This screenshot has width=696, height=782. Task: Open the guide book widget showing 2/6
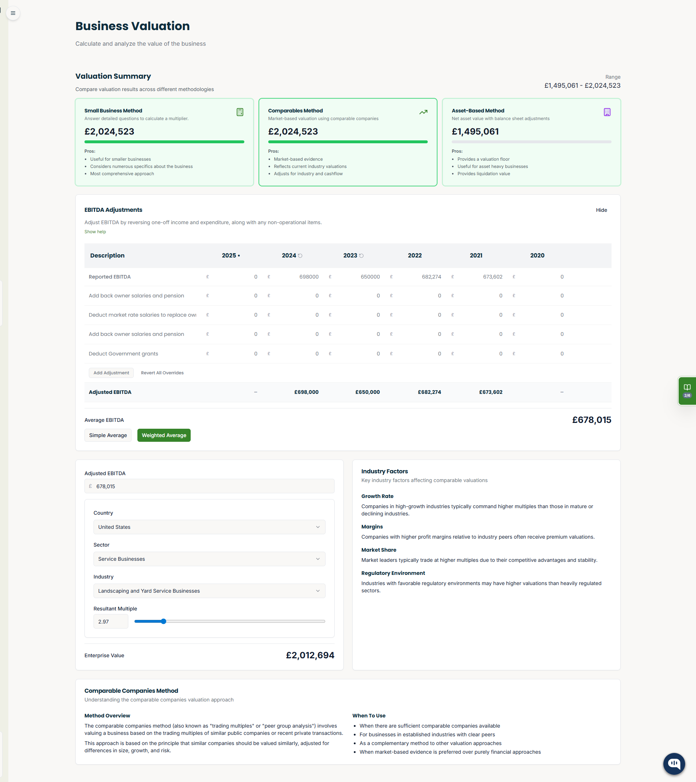tap(687, 391)
